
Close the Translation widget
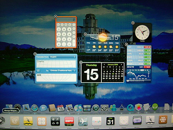tap(35, 54)
